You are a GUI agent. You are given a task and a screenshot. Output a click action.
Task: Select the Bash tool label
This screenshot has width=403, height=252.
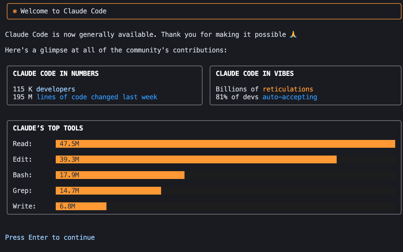[x=22, y=175]
